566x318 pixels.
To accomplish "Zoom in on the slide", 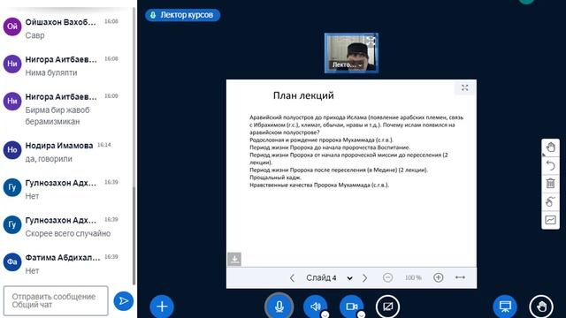I will (x=439, y=277).
